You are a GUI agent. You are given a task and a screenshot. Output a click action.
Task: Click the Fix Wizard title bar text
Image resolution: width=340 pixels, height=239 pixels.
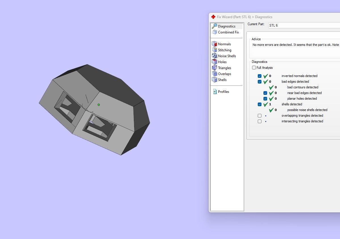(x=245, y=17)
